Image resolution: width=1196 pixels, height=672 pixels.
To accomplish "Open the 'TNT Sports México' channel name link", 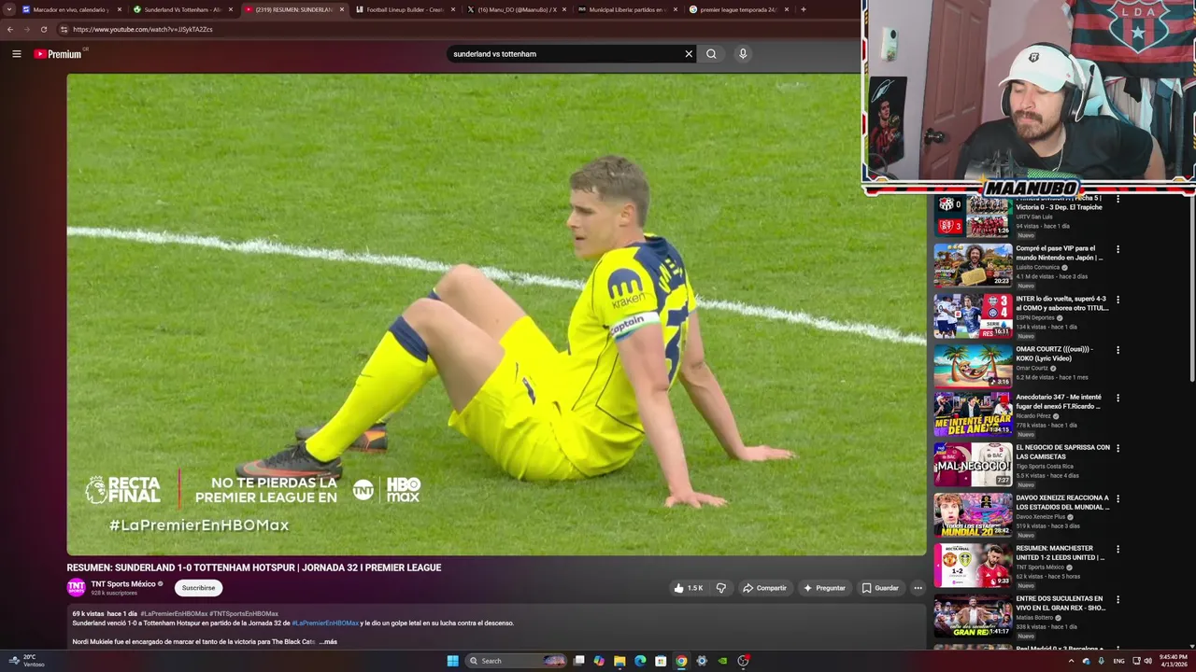I will click(x=123, y=584).
